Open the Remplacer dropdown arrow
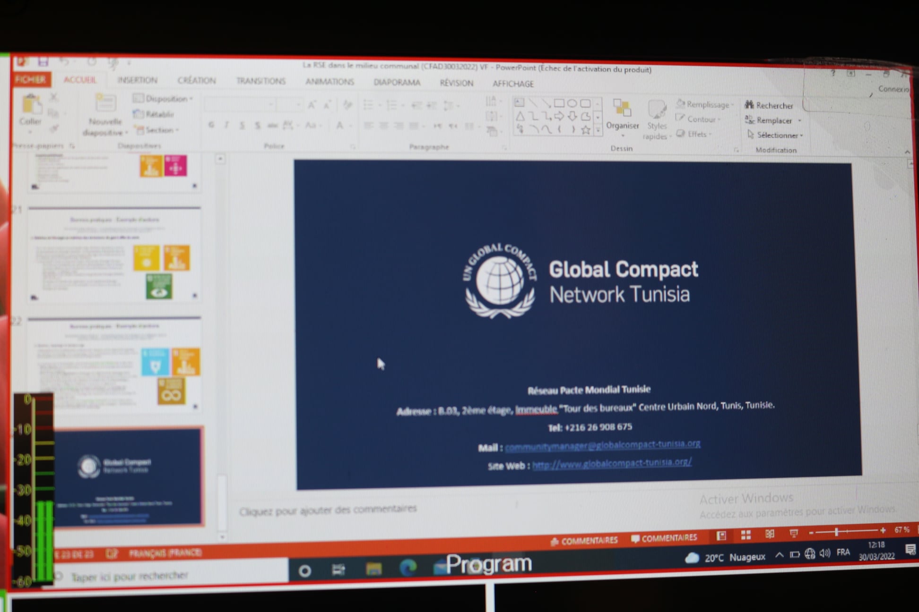The image size is (919, 612). (x=800, y=120)
